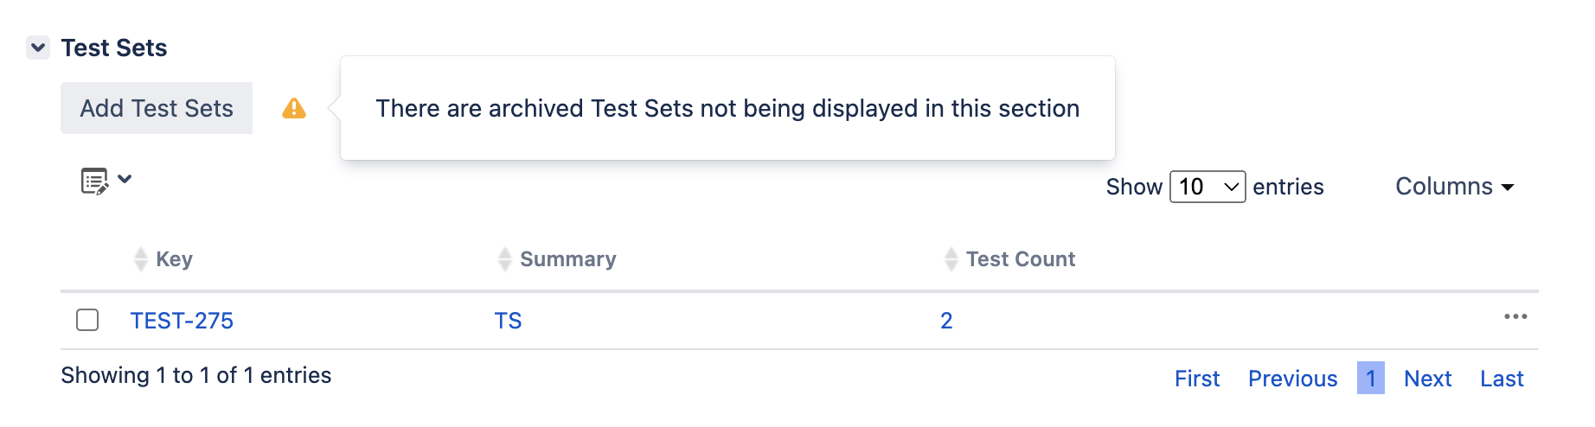Go to the Previous page
The image size is (1595, 427).
1292,379
